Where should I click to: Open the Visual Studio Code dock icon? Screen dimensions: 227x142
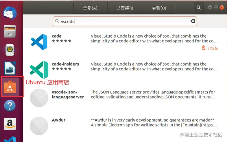pyautogui.click(x=10, y=139)
